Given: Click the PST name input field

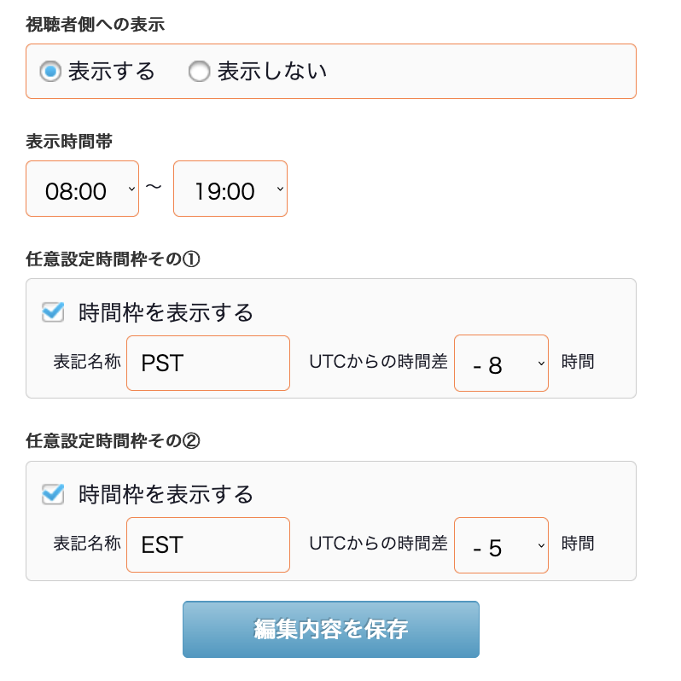Looking at the screenshot, I should coord(208,363).
